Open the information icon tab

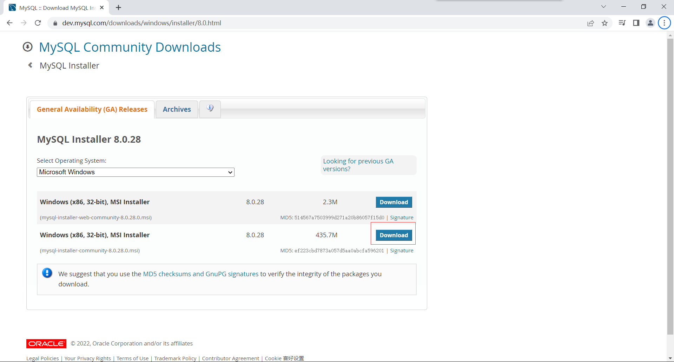pyautogui.click(x=210, y=109)
